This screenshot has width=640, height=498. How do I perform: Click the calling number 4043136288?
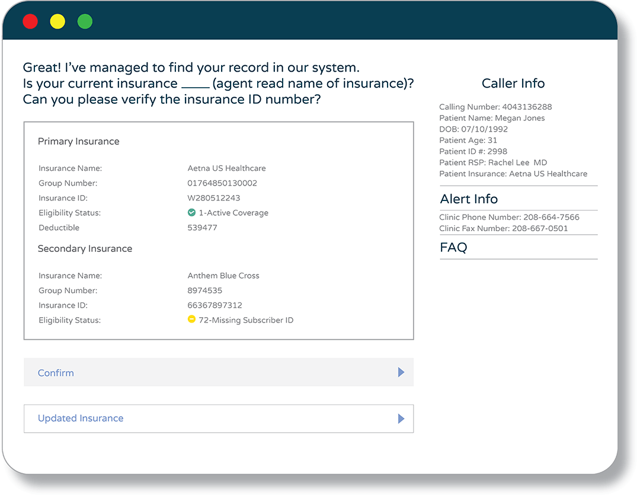[527, 107]
